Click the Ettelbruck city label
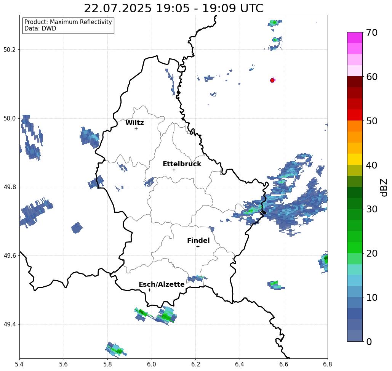 [x=182, y=164]
